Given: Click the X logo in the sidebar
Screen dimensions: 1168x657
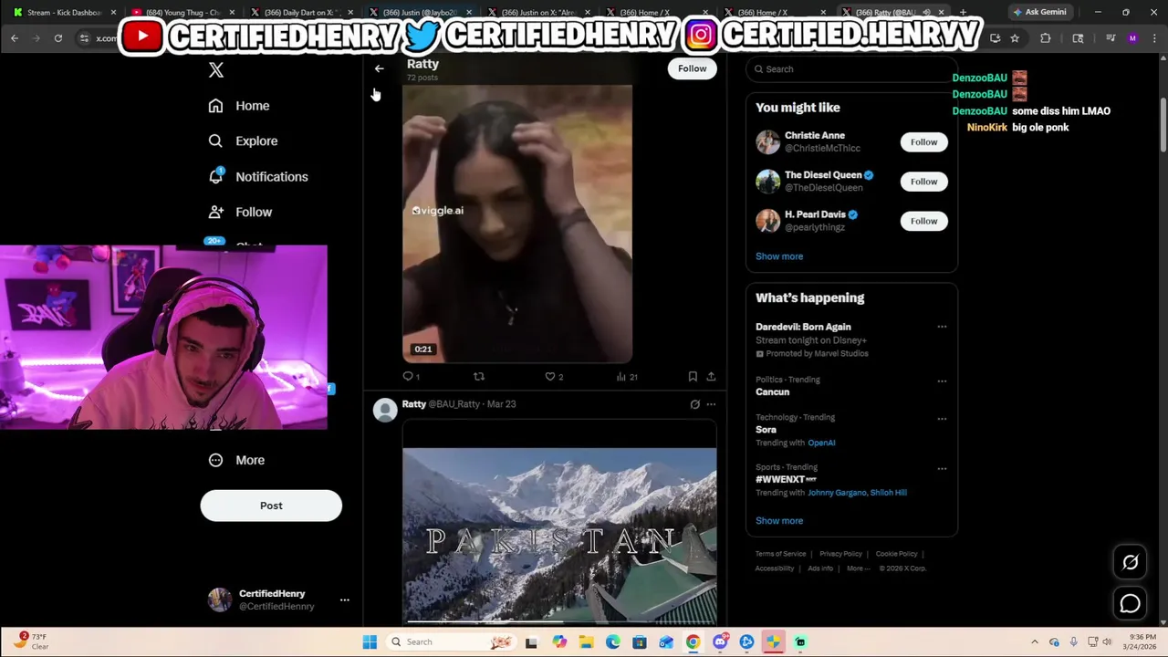Looking at the screenshot, I should point(216,70).
